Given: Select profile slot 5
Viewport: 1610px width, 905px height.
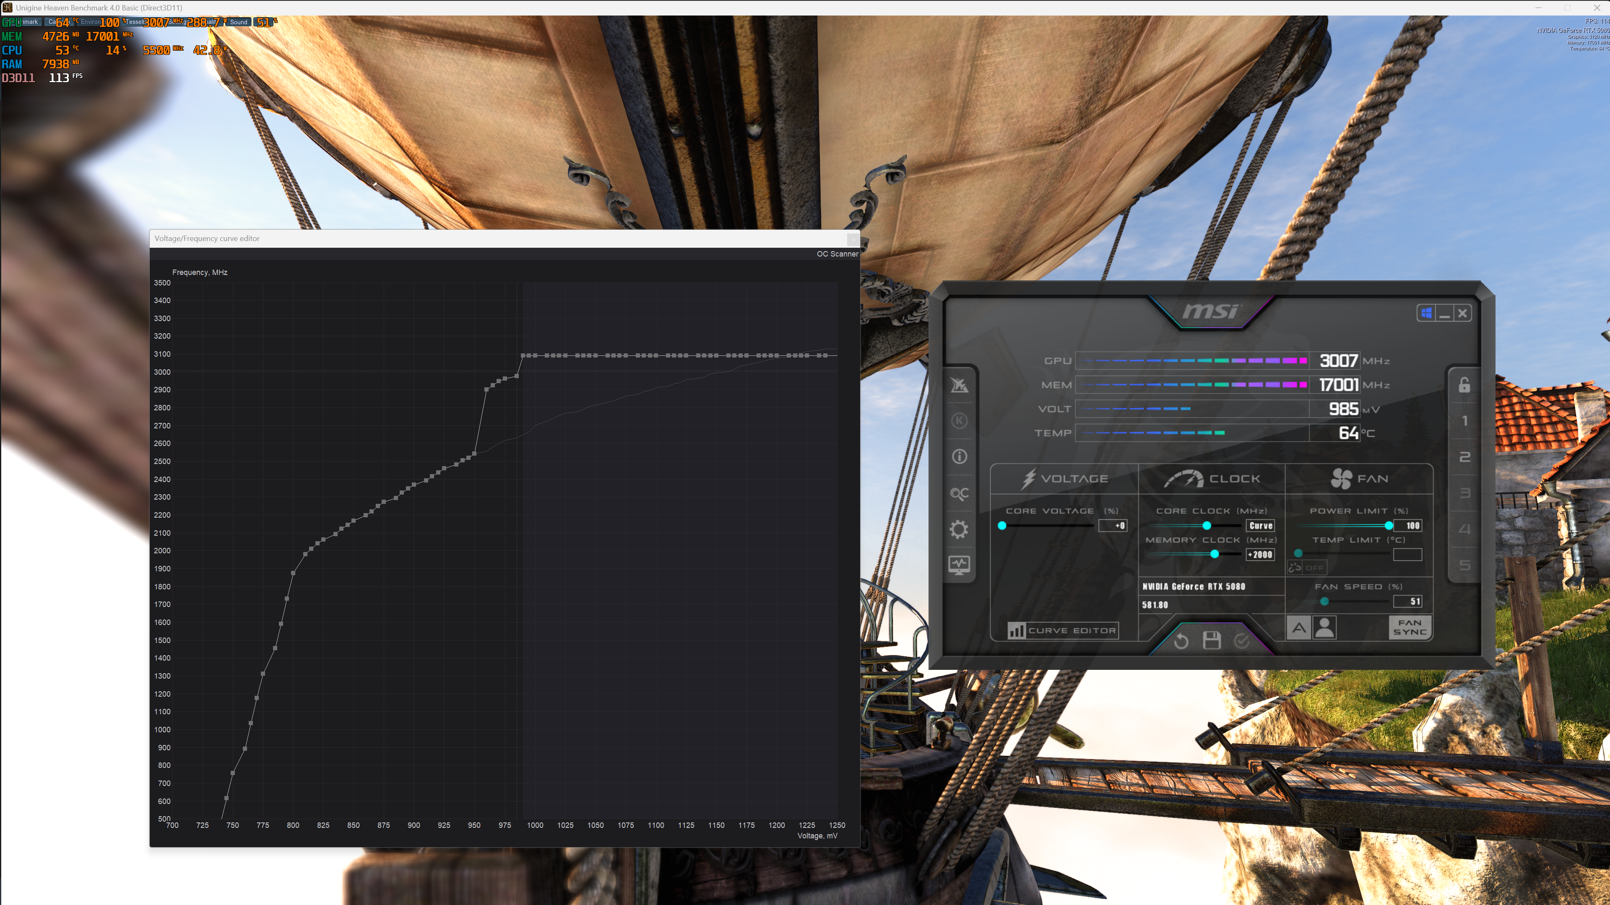Looking at the screenshot, I should click(1464, 565).
